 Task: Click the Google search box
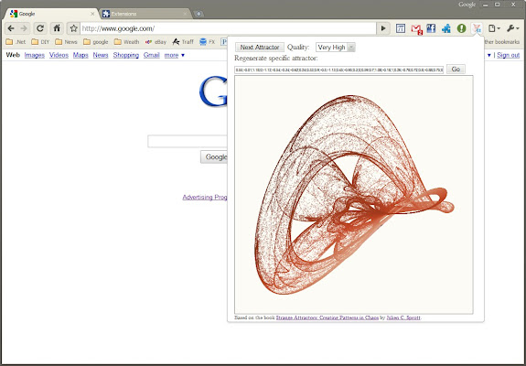188,141
